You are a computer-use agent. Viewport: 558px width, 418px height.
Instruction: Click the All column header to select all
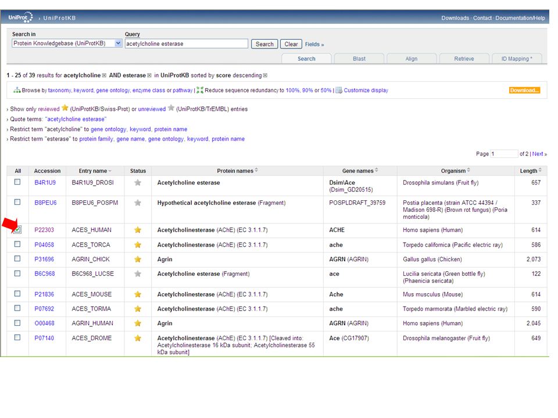coord(18,171)
